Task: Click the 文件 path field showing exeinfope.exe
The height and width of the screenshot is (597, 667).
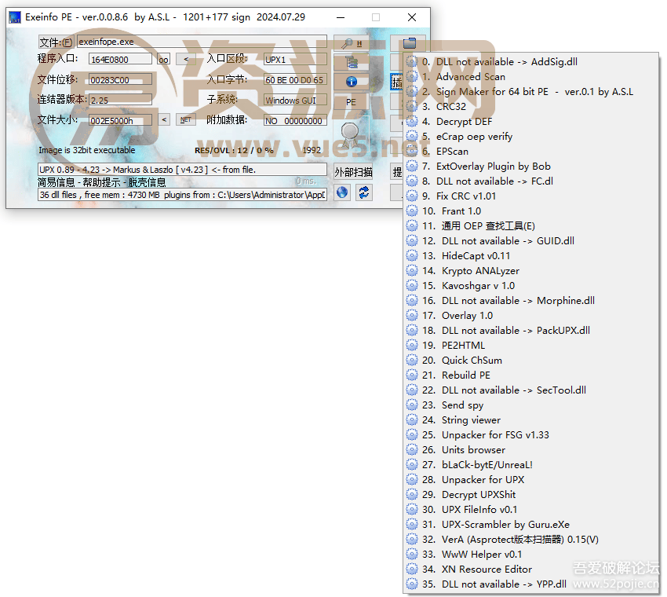Action: [202, 42]
